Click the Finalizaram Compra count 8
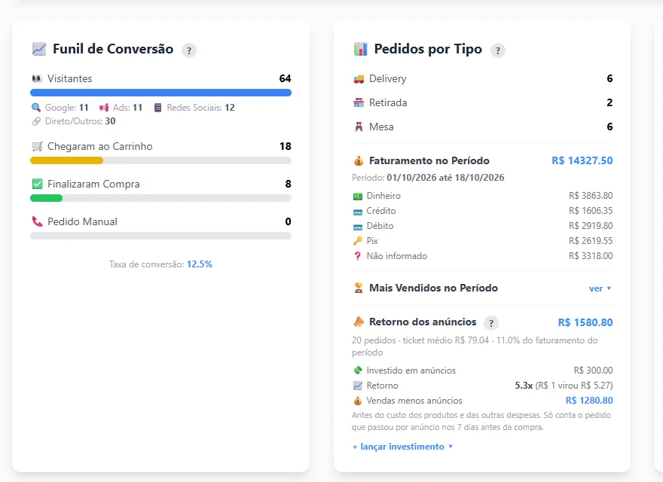663x482 pixels. point(288,184)
